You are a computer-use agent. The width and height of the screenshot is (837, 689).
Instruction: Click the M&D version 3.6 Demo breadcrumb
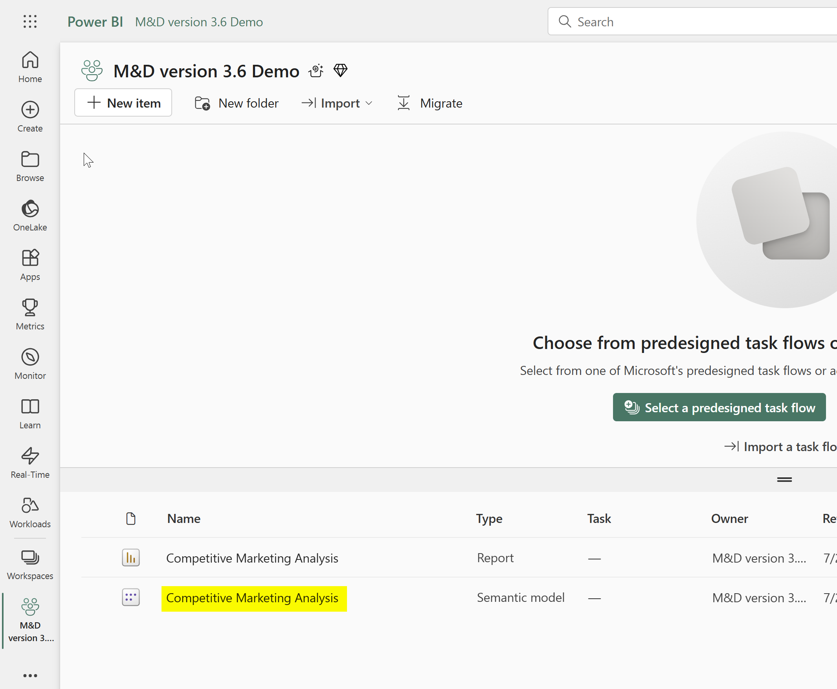point(199,22)
